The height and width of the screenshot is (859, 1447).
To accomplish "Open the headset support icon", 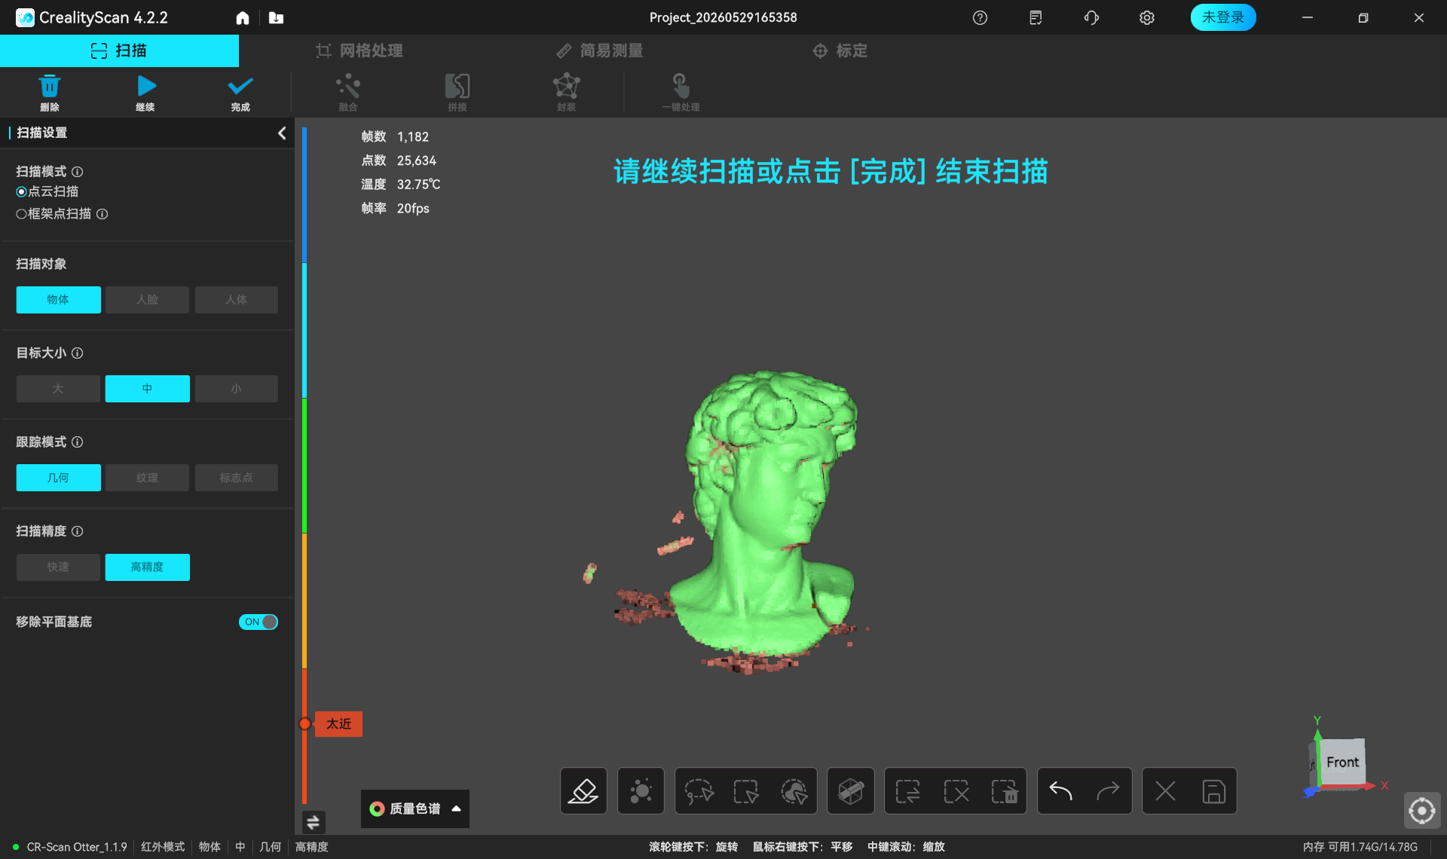I will click(1091, 17).
